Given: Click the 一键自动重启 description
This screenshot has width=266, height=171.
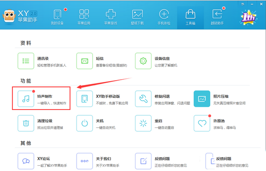Looking at the screenshot, I should (164, 128).
